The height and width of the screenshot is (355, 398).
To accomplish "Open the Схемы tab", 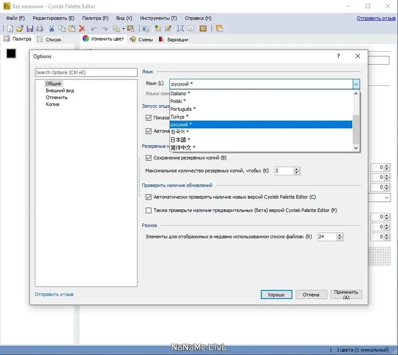I will (x=141, y=40).
